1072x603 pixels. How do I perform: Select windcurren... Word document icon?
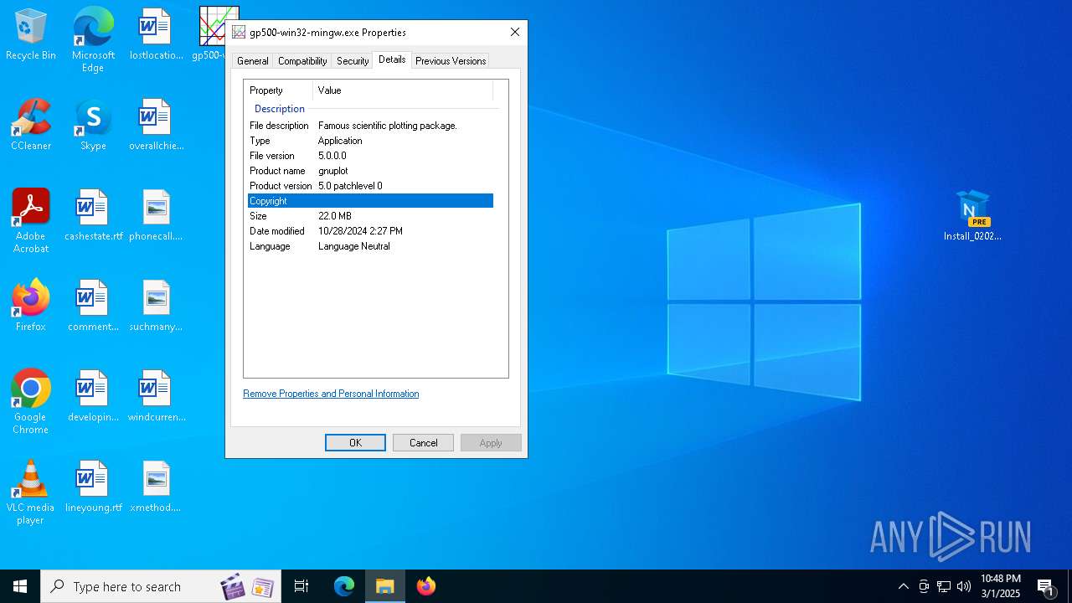156,396
